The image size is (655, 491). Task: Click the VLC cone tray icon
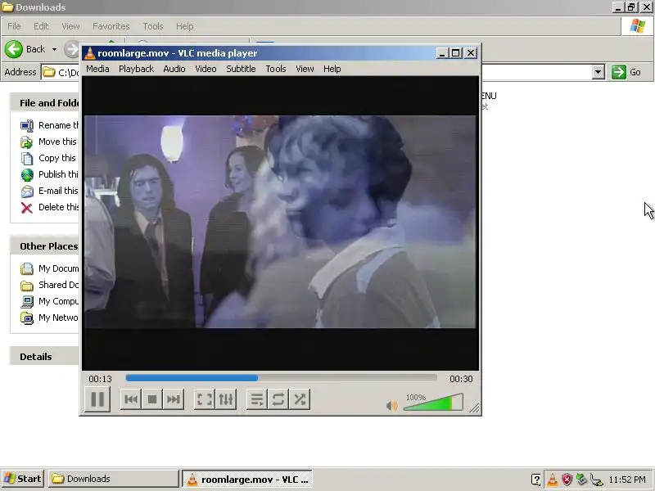(552, 480)
